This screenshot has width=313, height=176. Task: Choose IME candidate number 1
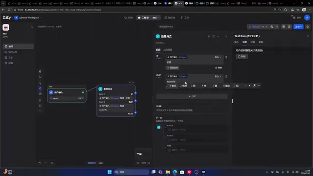pos(173,86)
